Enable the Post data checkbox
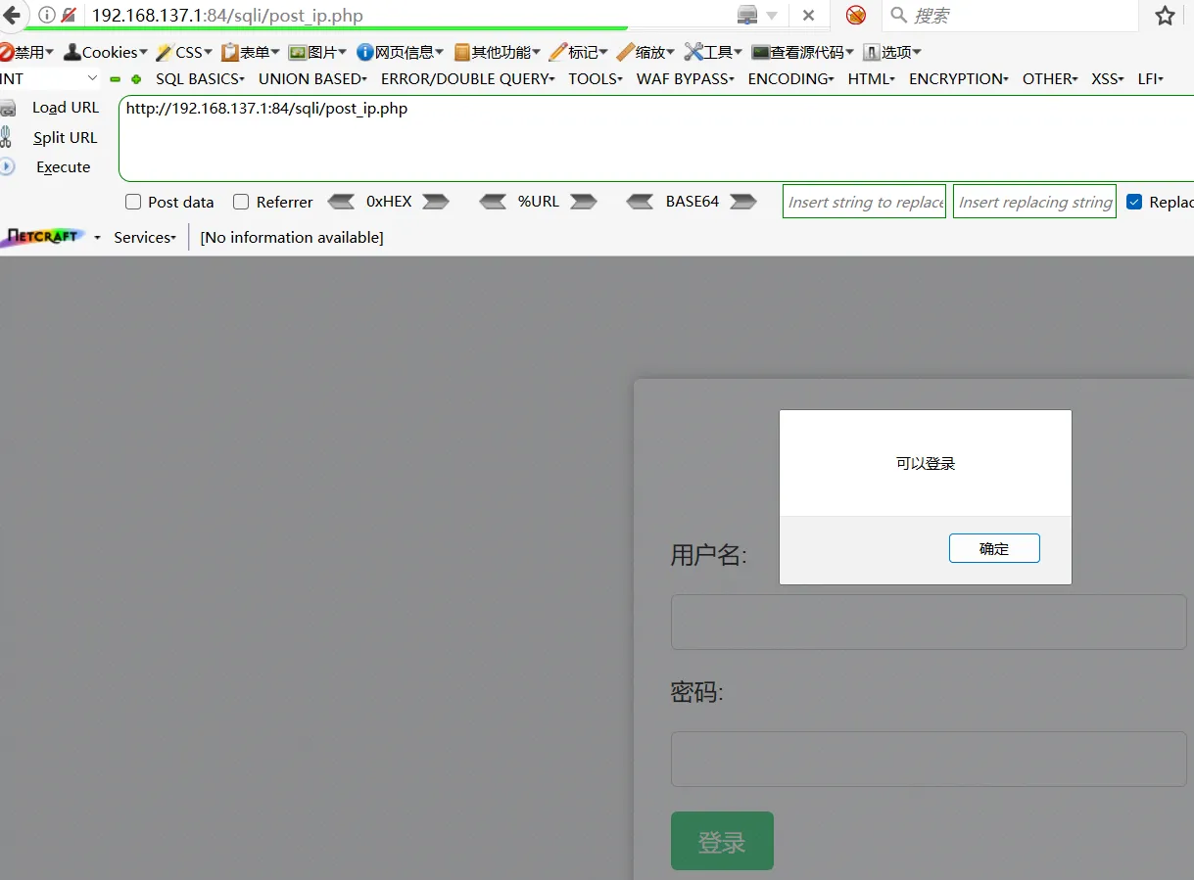1194x880 pixels. pyautogui.click(x=134, y=202)
